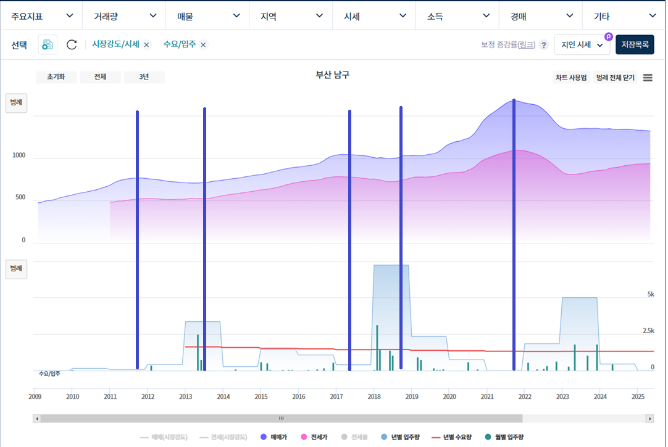Screen dimensions: 668x447
Task: Open the 지인 시세 dropdown selector
Action: coord(581,44)
